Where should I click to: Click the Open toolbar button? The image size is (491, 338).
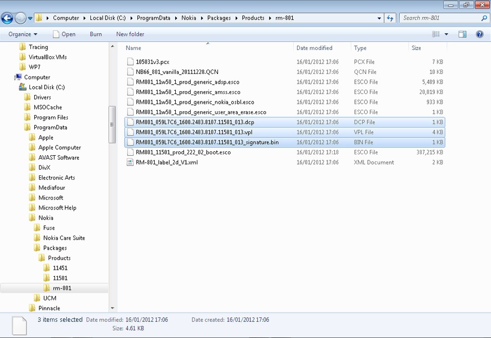coord(64,34)
